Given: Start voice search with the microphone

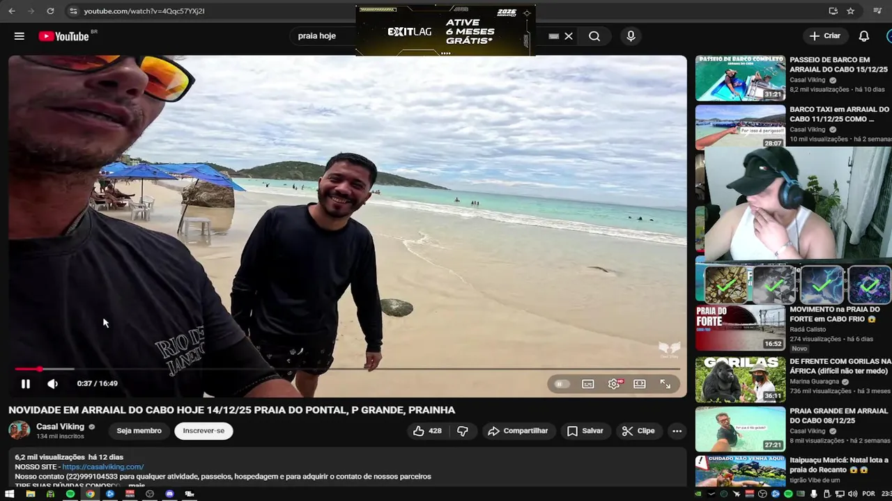Looking at the screenshot, I should pos(631,36).
